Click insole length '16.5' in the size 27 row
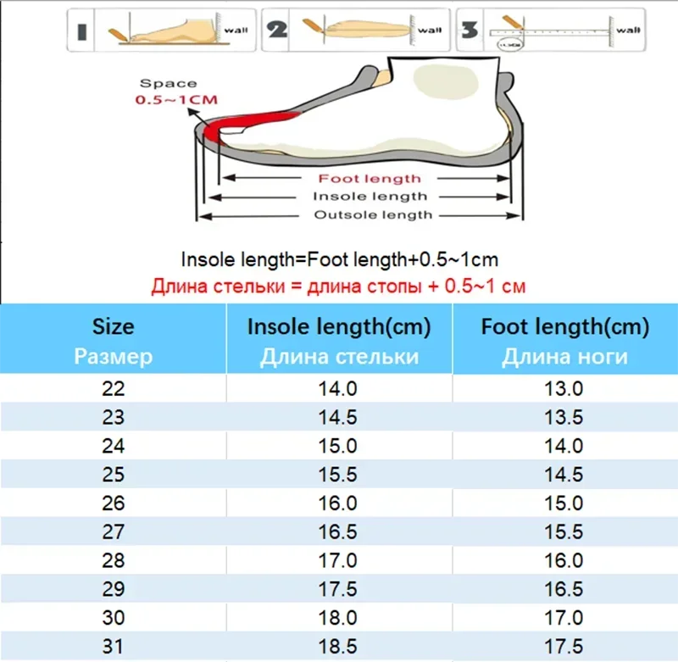 click(x=337, y=531)
